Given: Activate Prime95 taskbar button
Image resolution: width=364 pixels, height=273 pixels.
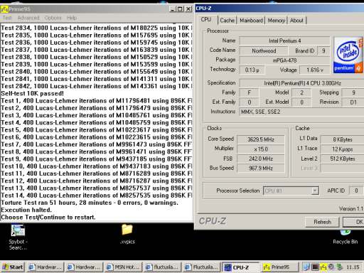Looking at the screenshot, I should point(279,267).
